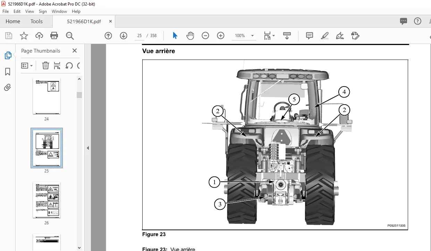Screen dimensions: 431x251
Task: Switch to the Home tab
Action: pyautogui.click(x=13, y=21)
